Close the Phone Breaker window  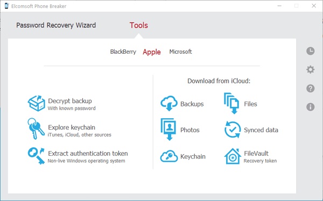click(x=314, y=6)
